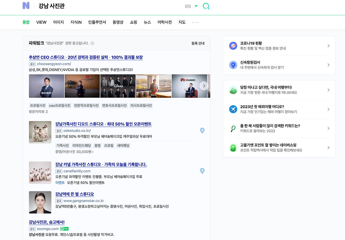Expand the green search history dropdown arrow
Screen dimensions: 345x240
196,6
